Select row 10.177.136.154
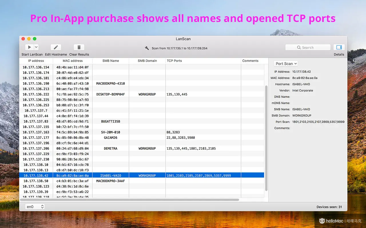The height and width of the screenshot is (228, 366). coord(142,67)
